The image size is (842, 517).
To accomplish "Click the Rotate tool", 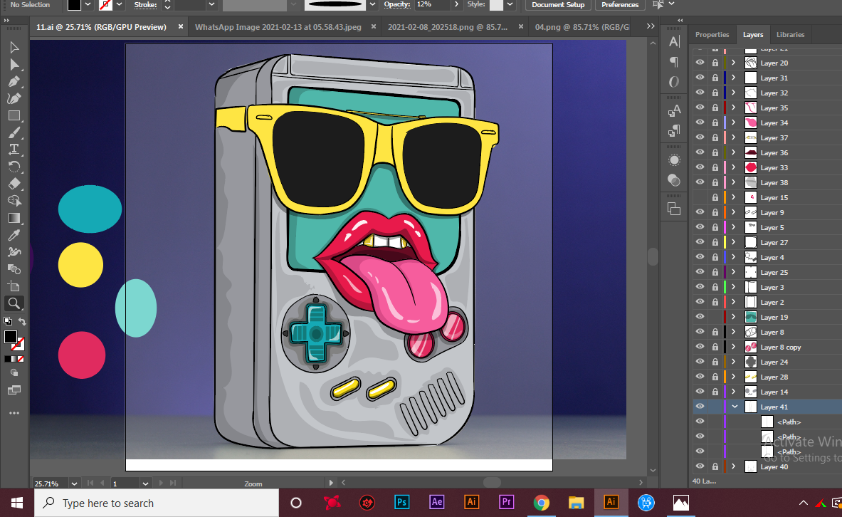I will click(x=14, y=167).
